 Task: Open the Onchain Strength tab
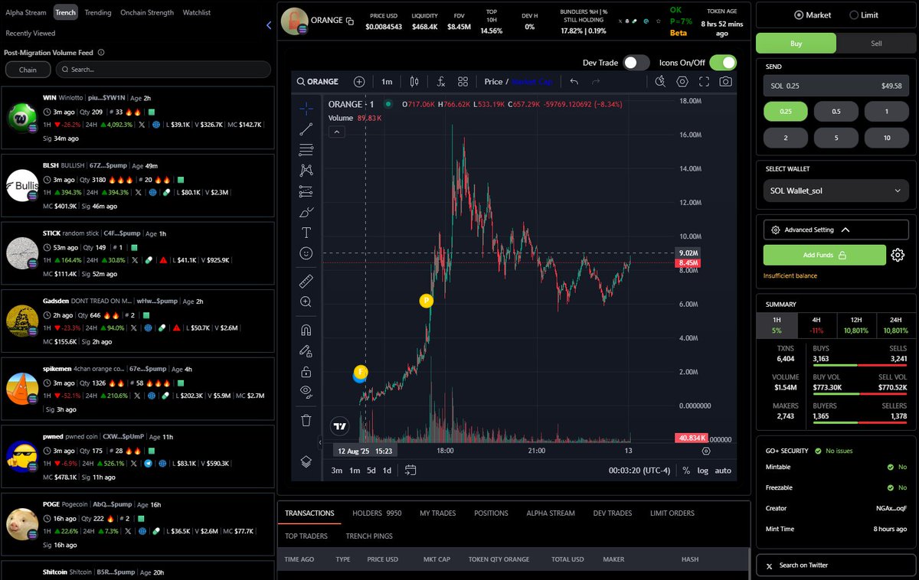pyautogui.click(x=147, y=12)
